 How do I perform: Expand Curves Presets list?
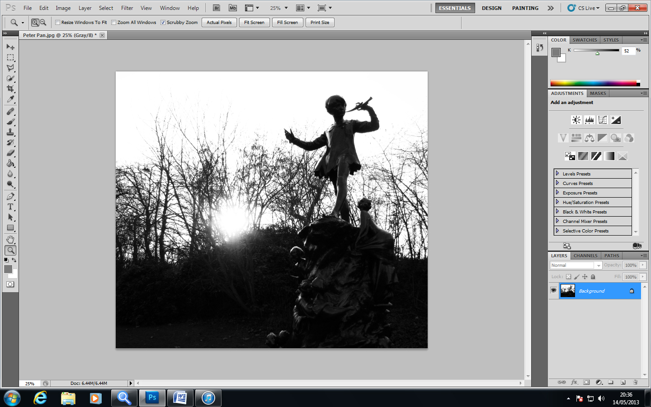557,183
